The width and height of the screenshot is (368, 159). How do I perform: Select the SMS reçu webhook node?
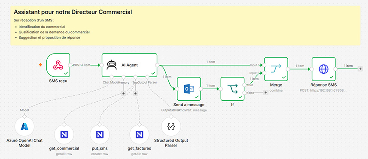[x=58, y=65]
